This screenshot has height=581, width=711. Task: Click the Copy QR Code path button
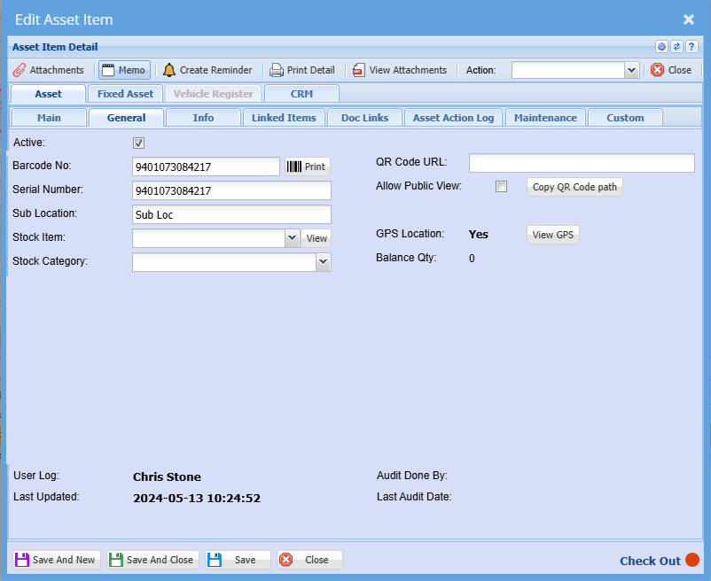click(x=574, y=187)
